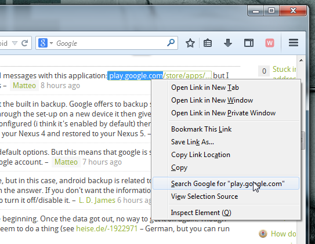Viewport: 315px width, 244px height.
Task: Open the downloads arrow icon
Action: click(x=228, y=43)
